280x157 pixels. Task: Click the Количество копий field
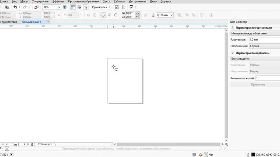click(268, 78)
